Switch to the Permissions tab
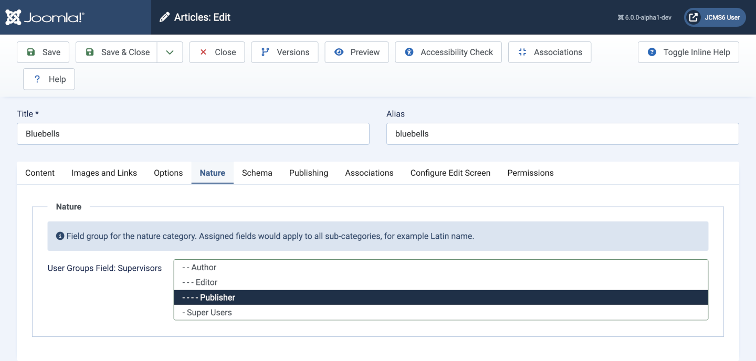The height and width of the screenshot is (361, 756). coord(530,173)
